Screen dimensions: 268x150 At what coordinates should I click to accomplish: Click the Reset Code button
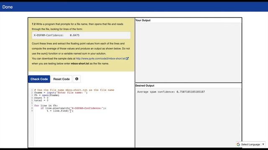(x=62, y=79)
